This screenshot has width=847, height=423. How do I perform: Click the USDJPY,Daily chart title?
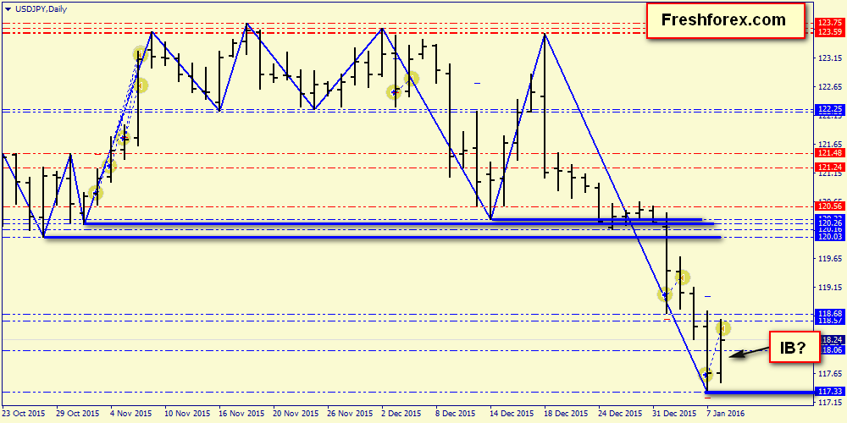pos(35,9)
